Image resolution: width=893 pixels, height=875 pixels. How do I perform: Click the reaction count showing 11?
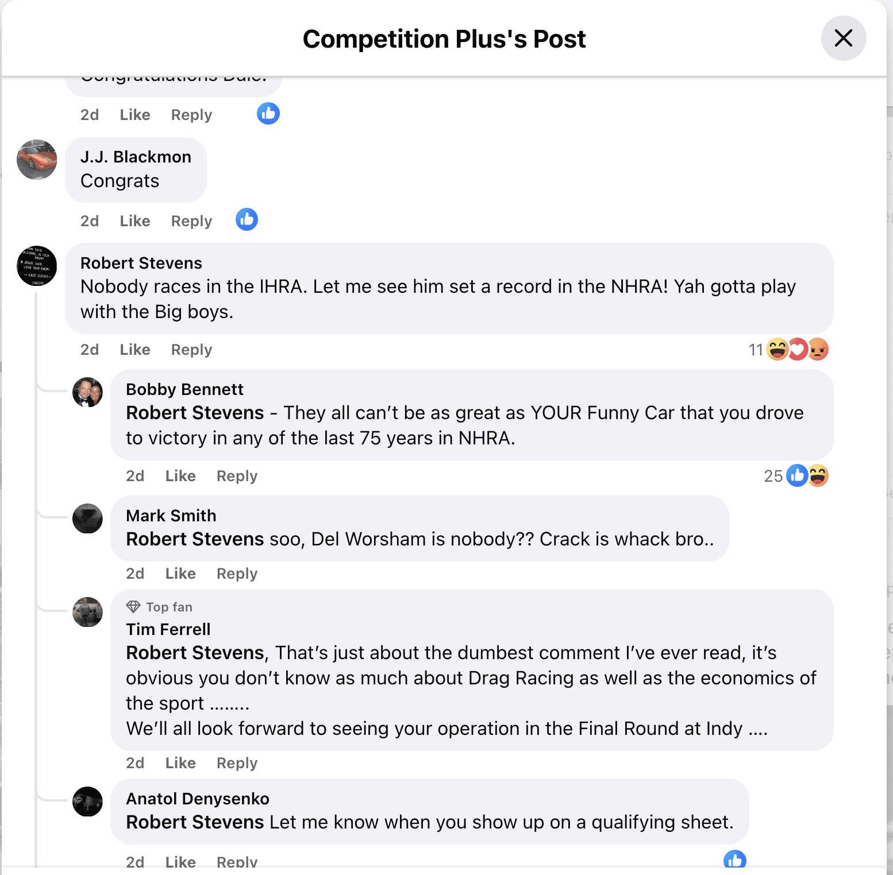[756, 349]
